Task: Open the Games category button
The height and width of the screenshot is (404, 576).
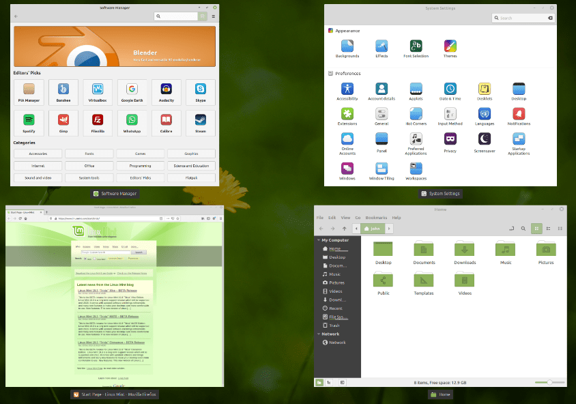Action: click(141, 154)
